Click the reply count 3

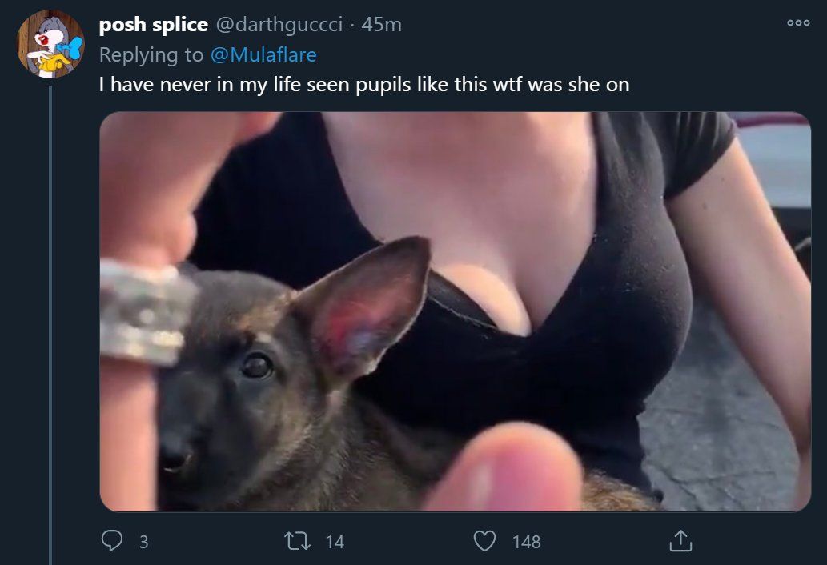143,542
